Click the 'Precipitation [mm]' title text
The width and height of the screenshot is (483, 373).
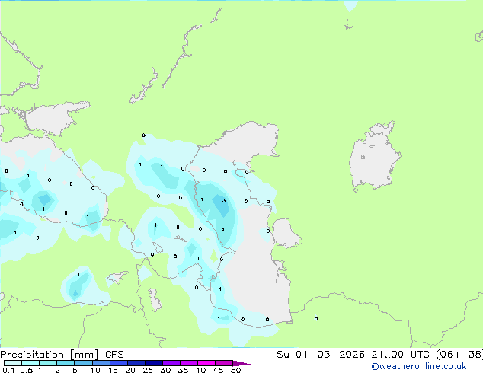point(49,355)
